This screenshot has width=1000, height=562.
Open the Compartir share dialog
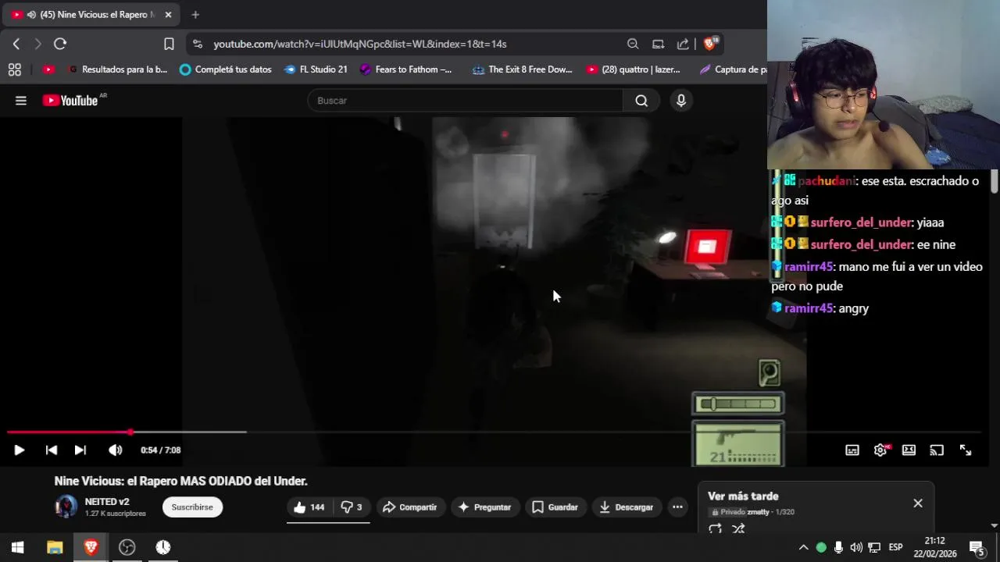tap(410, 507)
